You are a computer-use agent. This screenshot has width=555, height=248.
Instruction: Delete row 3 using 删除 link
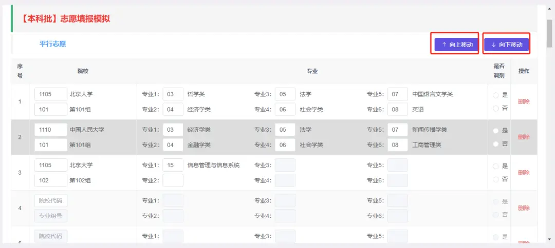coord(524,173)
